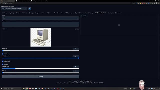The height and width of the screenshot is (90, 160).
Task: Click the Karras Steps slider handle
Action: (79, 58)
